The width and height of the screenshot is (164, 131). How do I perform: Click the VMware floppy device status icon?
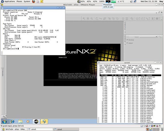pos(147,126)
